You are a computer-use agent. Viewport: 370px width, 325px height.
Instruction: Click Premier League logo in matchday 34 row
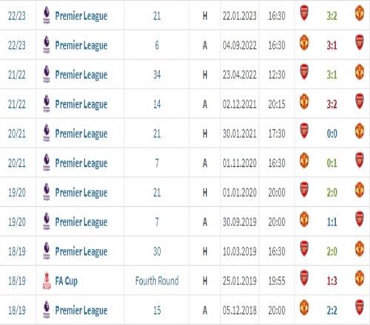47,74
